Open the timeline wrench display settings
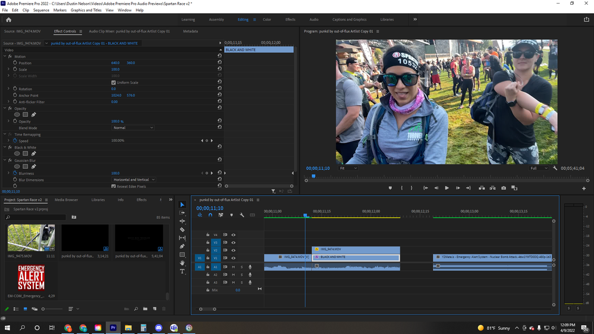The height and width of the screenshot is (334, 594). click(x=242, y=215)
